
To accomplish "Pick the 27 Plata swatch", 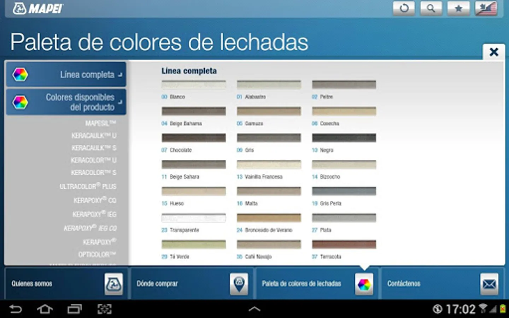I will pos(344,218).
